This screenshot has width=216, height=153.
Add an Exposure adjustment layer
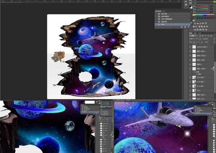click(203, 23)
